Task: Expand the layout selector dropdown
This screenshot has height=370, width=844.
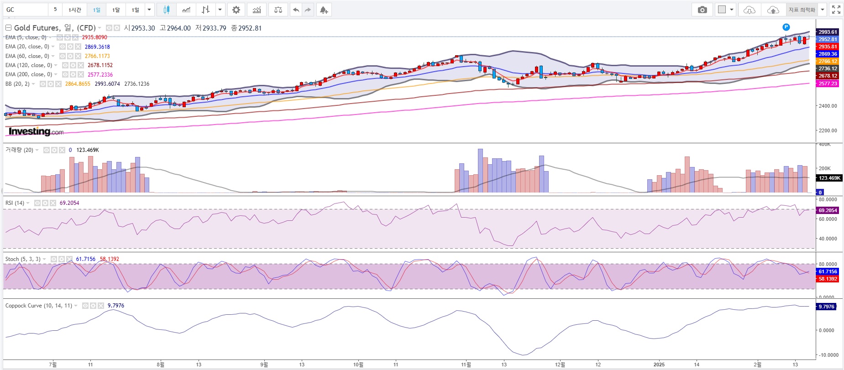Action: 732,10
